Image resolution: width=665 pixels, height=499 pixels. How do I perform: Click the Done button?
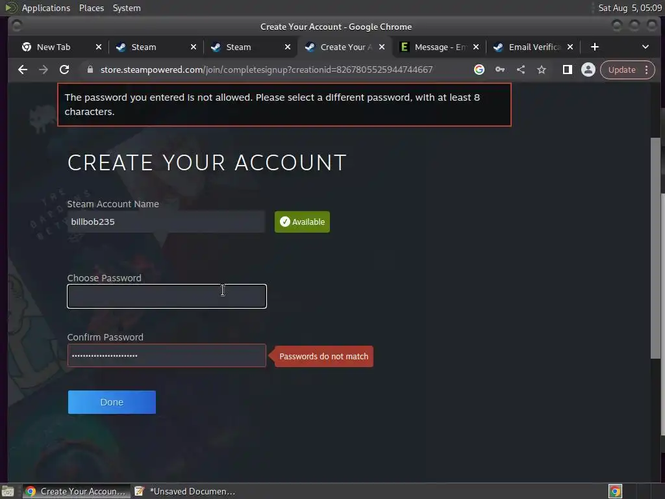[112, 402]
